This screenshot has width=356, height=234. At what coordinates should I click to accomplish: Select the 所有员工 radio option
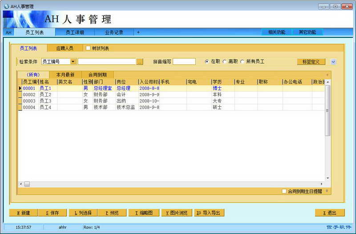coord(243,62)
